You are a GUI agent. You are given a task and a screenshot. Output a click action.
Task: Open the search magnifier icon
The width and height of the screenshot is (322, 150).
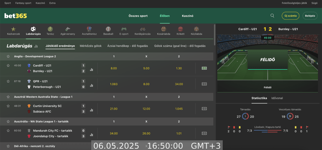(272, 16)
